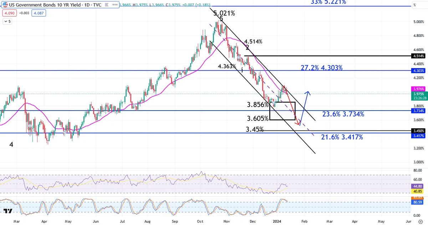Click the event marker circle beside 3.856% label
428x225 pixels.
[274, 103]
